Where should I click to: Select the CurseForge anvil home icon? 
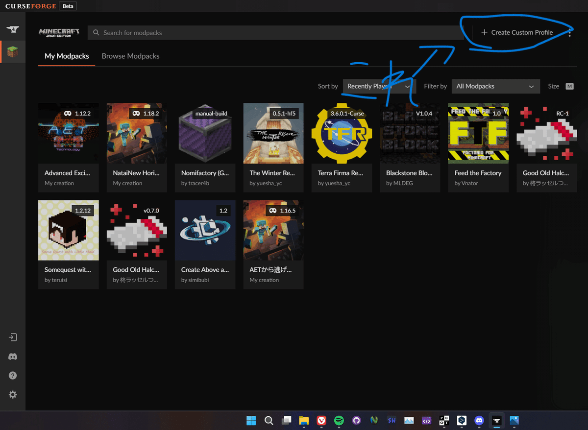click(x=12, y=28)
